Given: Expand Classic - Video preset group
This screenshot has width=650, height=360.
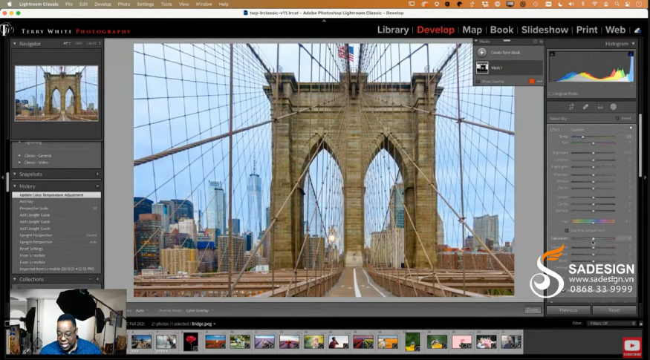Looking at the screenshot, I should click(x=19, y=163).
